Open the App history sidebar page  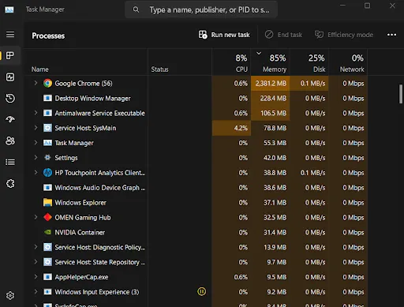[10, 98]
